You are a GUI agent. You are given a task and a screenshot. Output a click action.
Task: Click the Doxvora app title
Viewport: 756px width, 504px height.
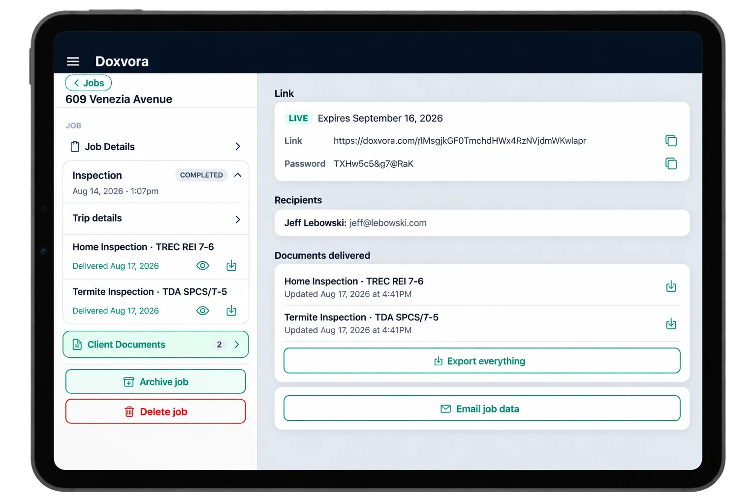(122, 62)
